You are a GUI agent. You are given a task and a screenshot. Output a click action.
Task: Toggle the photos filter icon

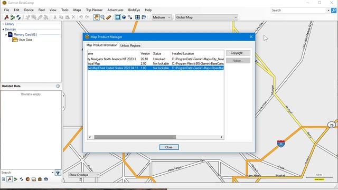click(x=34, y=179)
